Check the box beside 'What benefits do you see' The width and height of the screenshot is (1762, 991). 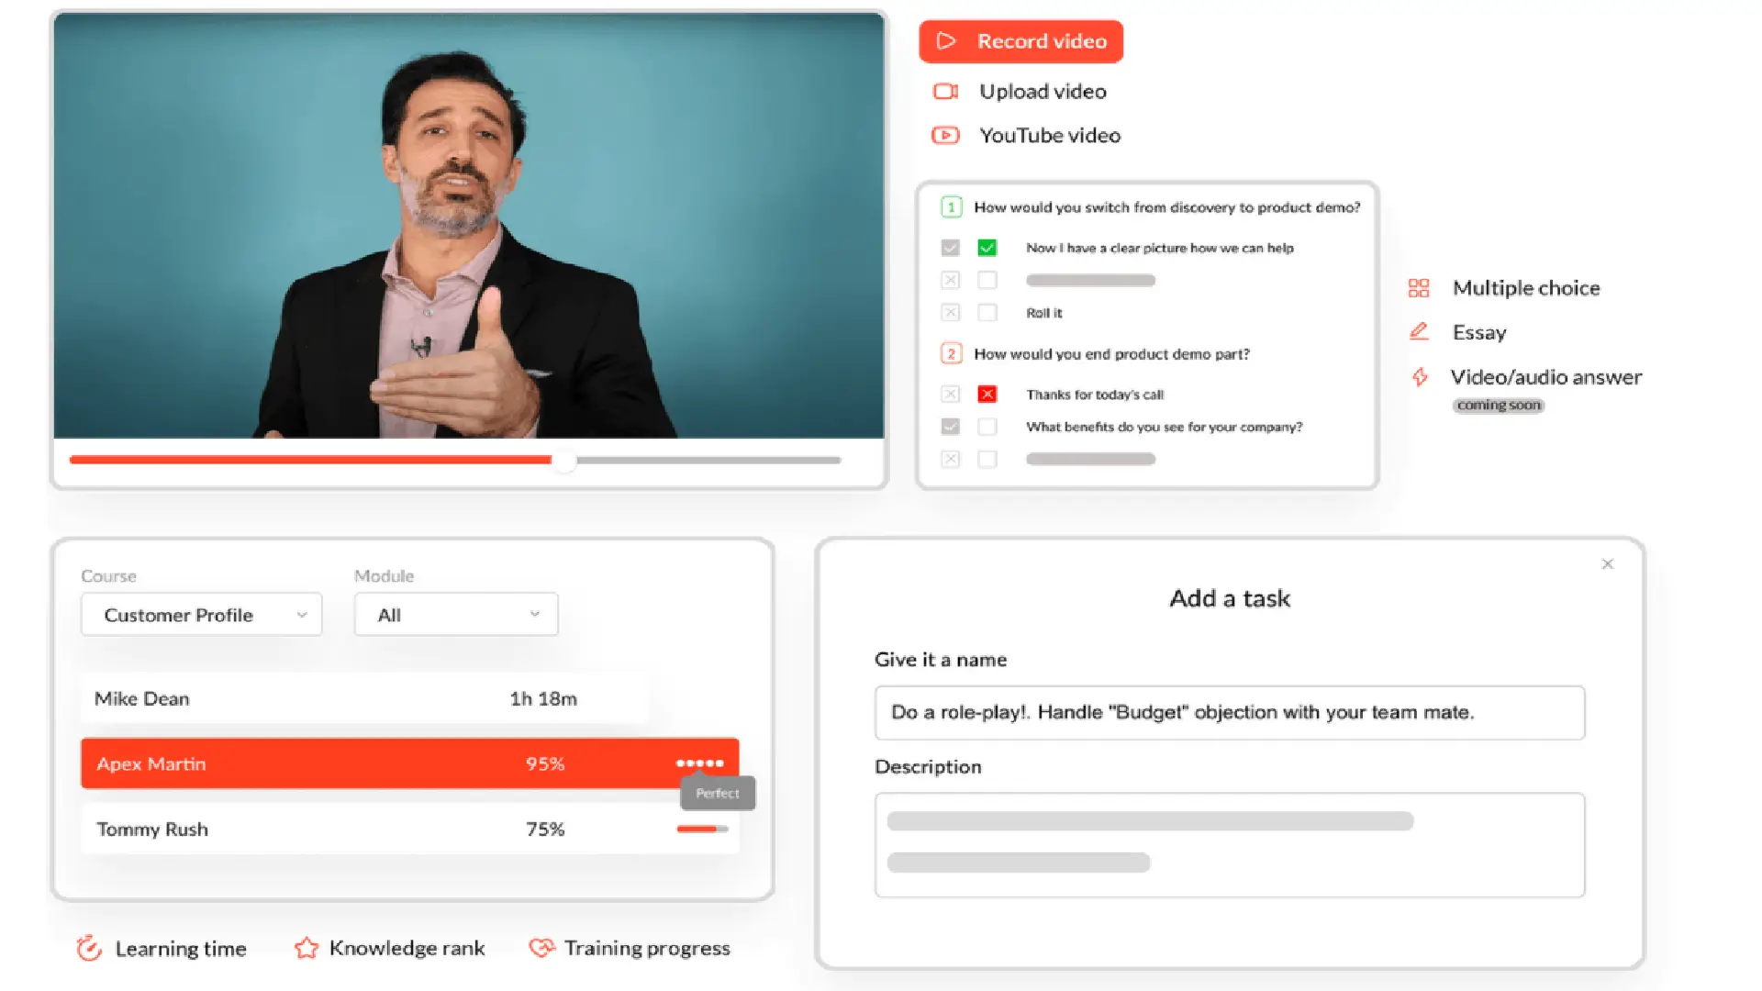987,427
